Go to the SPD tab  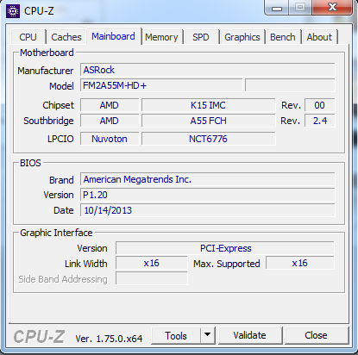pyautogui.click(x=201, y=37)
